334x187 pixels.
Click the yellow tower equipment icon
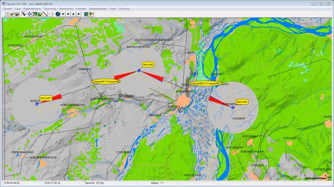click(x=91, y=14)
